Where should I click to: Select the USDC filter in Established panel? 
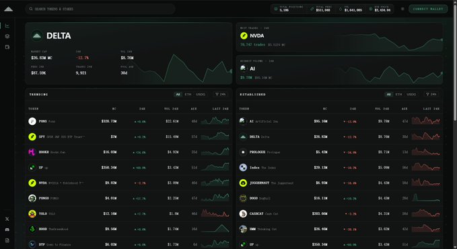pyautogui.click(x=411, y=95)
